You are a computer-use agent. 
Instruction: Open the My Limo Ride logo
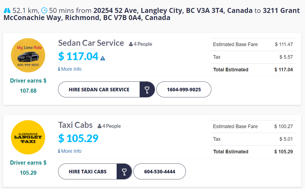click(x=28, y=55)
